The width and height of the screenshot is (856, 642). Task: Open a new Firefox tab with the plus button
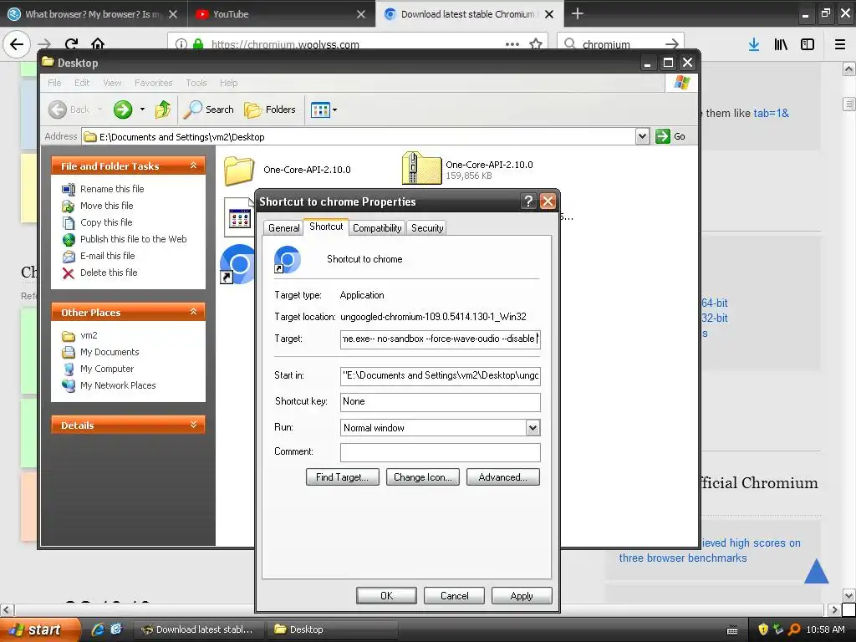pos(577,13)
